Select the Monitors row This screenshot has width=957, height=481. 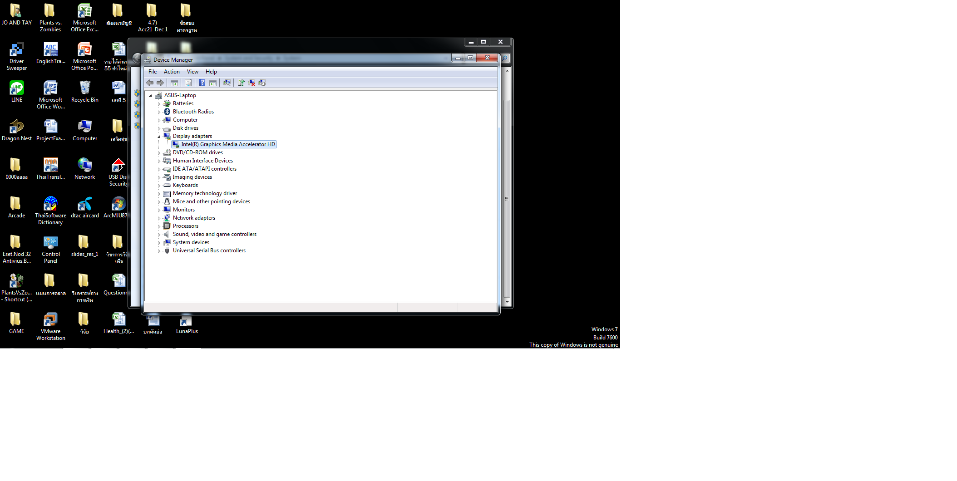click(183, 210)
